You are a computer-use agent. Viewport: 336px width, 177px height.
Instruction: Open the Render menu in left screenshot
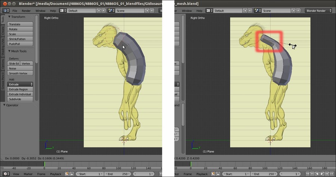[x=26, y=11]
